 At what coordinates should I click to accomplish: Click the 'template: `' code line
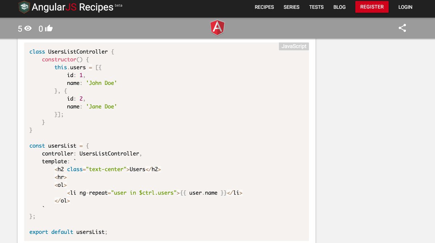[59, 161]
